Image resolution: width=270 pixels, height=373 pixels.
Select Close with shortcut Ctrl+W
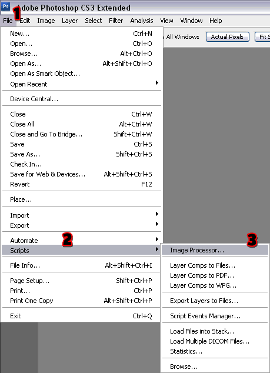[81, 114]
